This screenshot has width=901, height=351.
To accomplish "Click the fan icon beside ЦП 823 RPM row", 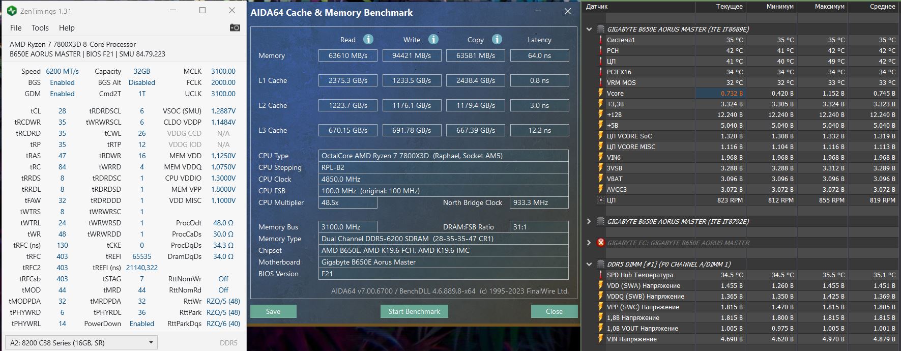I will tap(600, 200).
